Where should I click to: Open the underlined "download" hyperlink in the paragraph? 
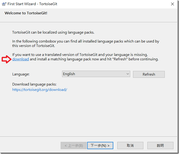(x=20, y=59)
